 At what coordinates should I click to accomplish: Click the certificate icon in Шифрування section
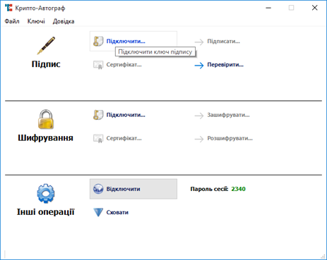click(98, 139)
